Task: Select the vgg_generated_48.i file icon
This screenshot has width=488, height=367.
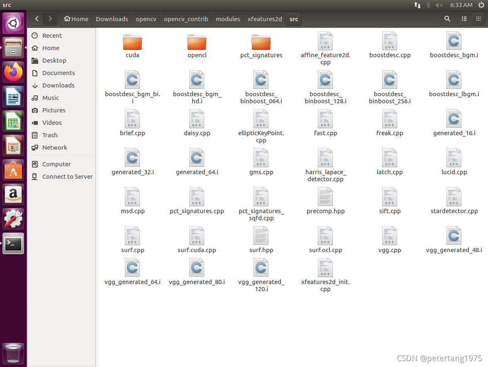Action: pyautogui.click(x=454, y=236)
